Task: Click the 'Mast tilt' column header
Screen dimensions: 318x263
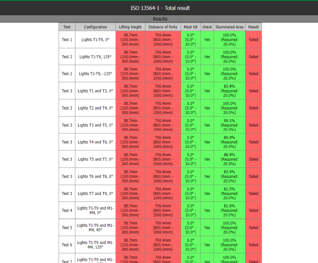Action: (x=191, y=27)
